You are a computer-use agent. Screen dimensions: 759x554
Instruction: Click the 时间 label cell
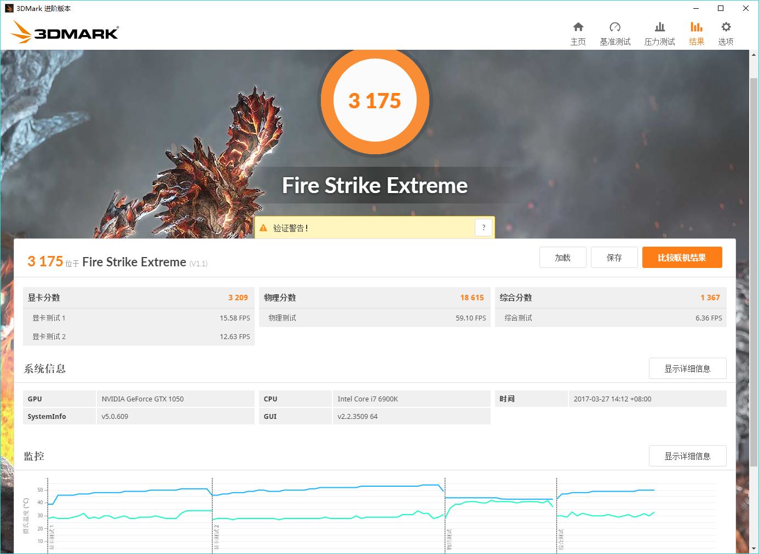point(531,399)
